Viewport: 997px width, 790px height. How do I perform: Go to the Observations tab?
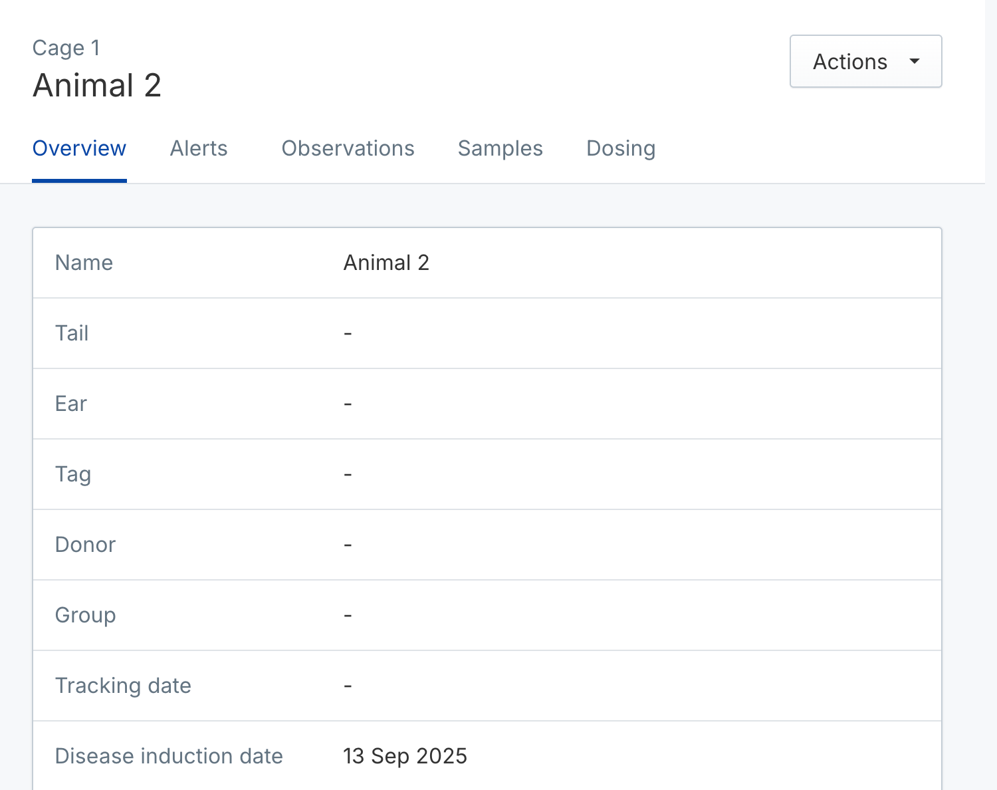(x=348, y=148)
